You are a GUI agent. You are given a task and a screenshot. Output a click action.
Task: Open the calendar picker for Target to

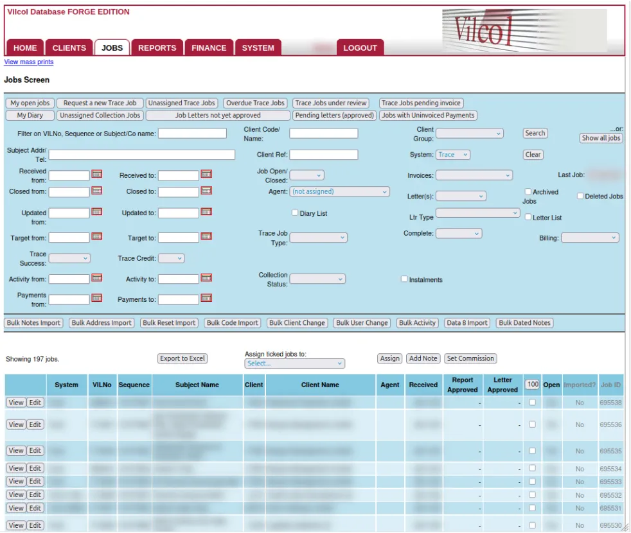pos(207,237)
